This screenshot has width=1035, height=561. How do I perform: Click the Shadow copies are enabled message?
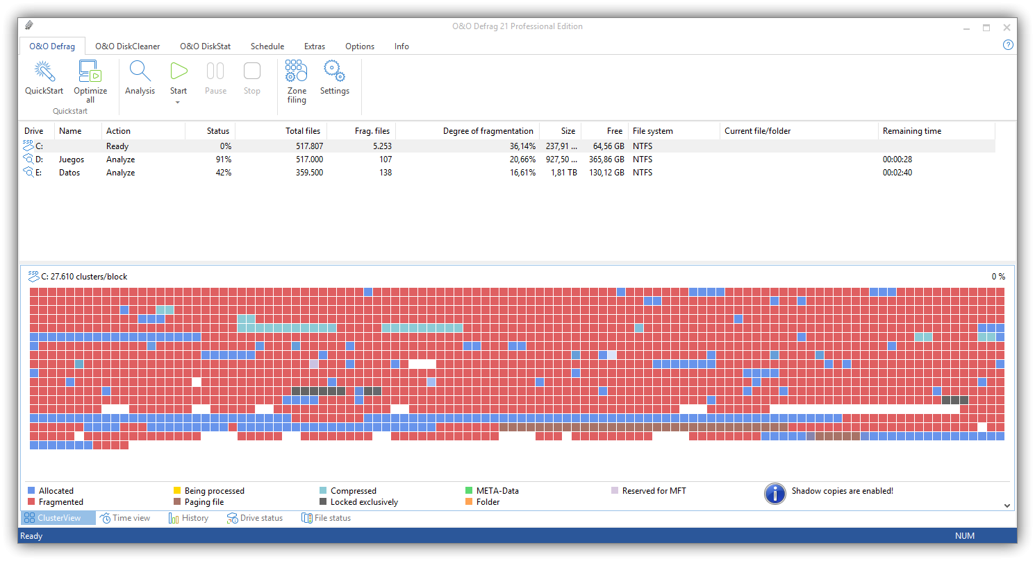click(842, 491)
